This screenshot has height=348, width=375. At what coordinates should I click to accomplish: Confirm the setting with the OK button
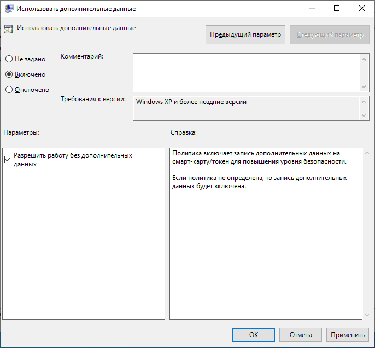(254, 335)
